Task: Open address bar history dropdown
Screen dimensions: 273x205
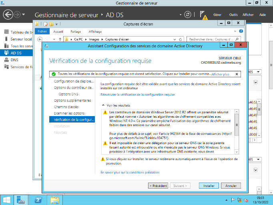Action: [175, 40]
